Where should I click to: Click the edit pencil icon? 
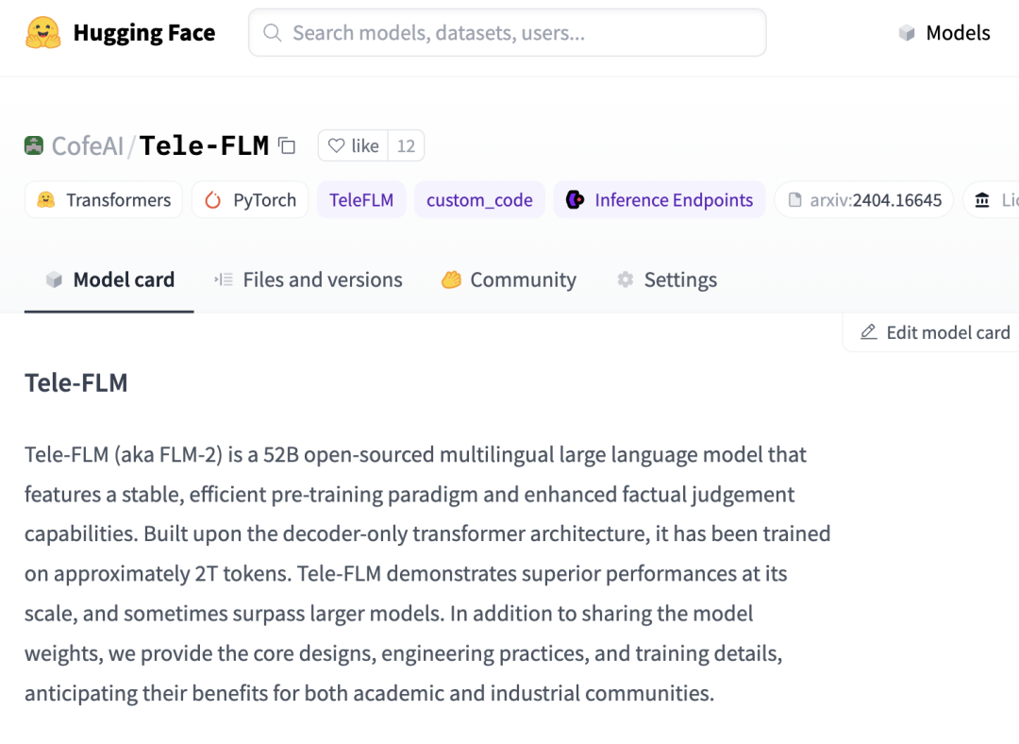click(x=867, y=332)
